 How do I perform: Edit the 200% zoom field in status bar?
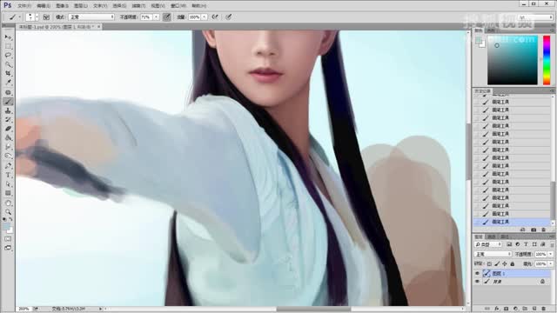click(23, 310)
